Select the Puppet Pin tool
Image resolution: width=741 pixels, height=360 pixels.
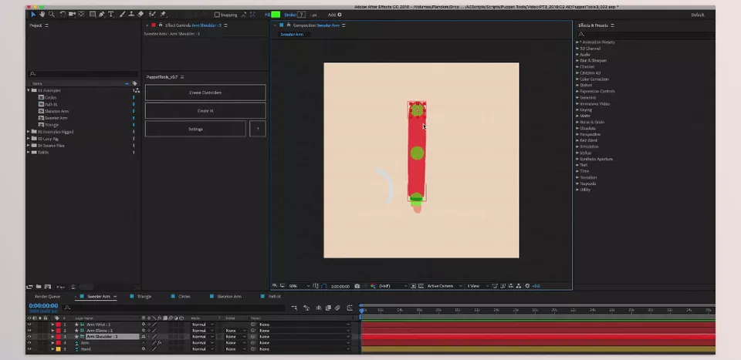click(163, 15)
